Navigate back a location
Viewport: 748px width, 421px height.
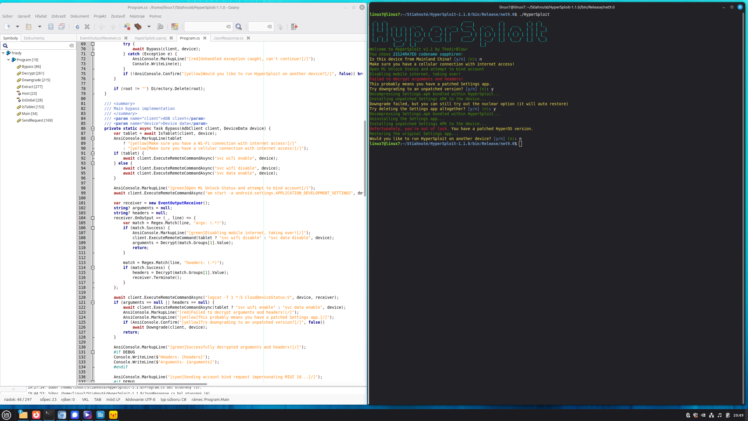(x=102, y=27)
